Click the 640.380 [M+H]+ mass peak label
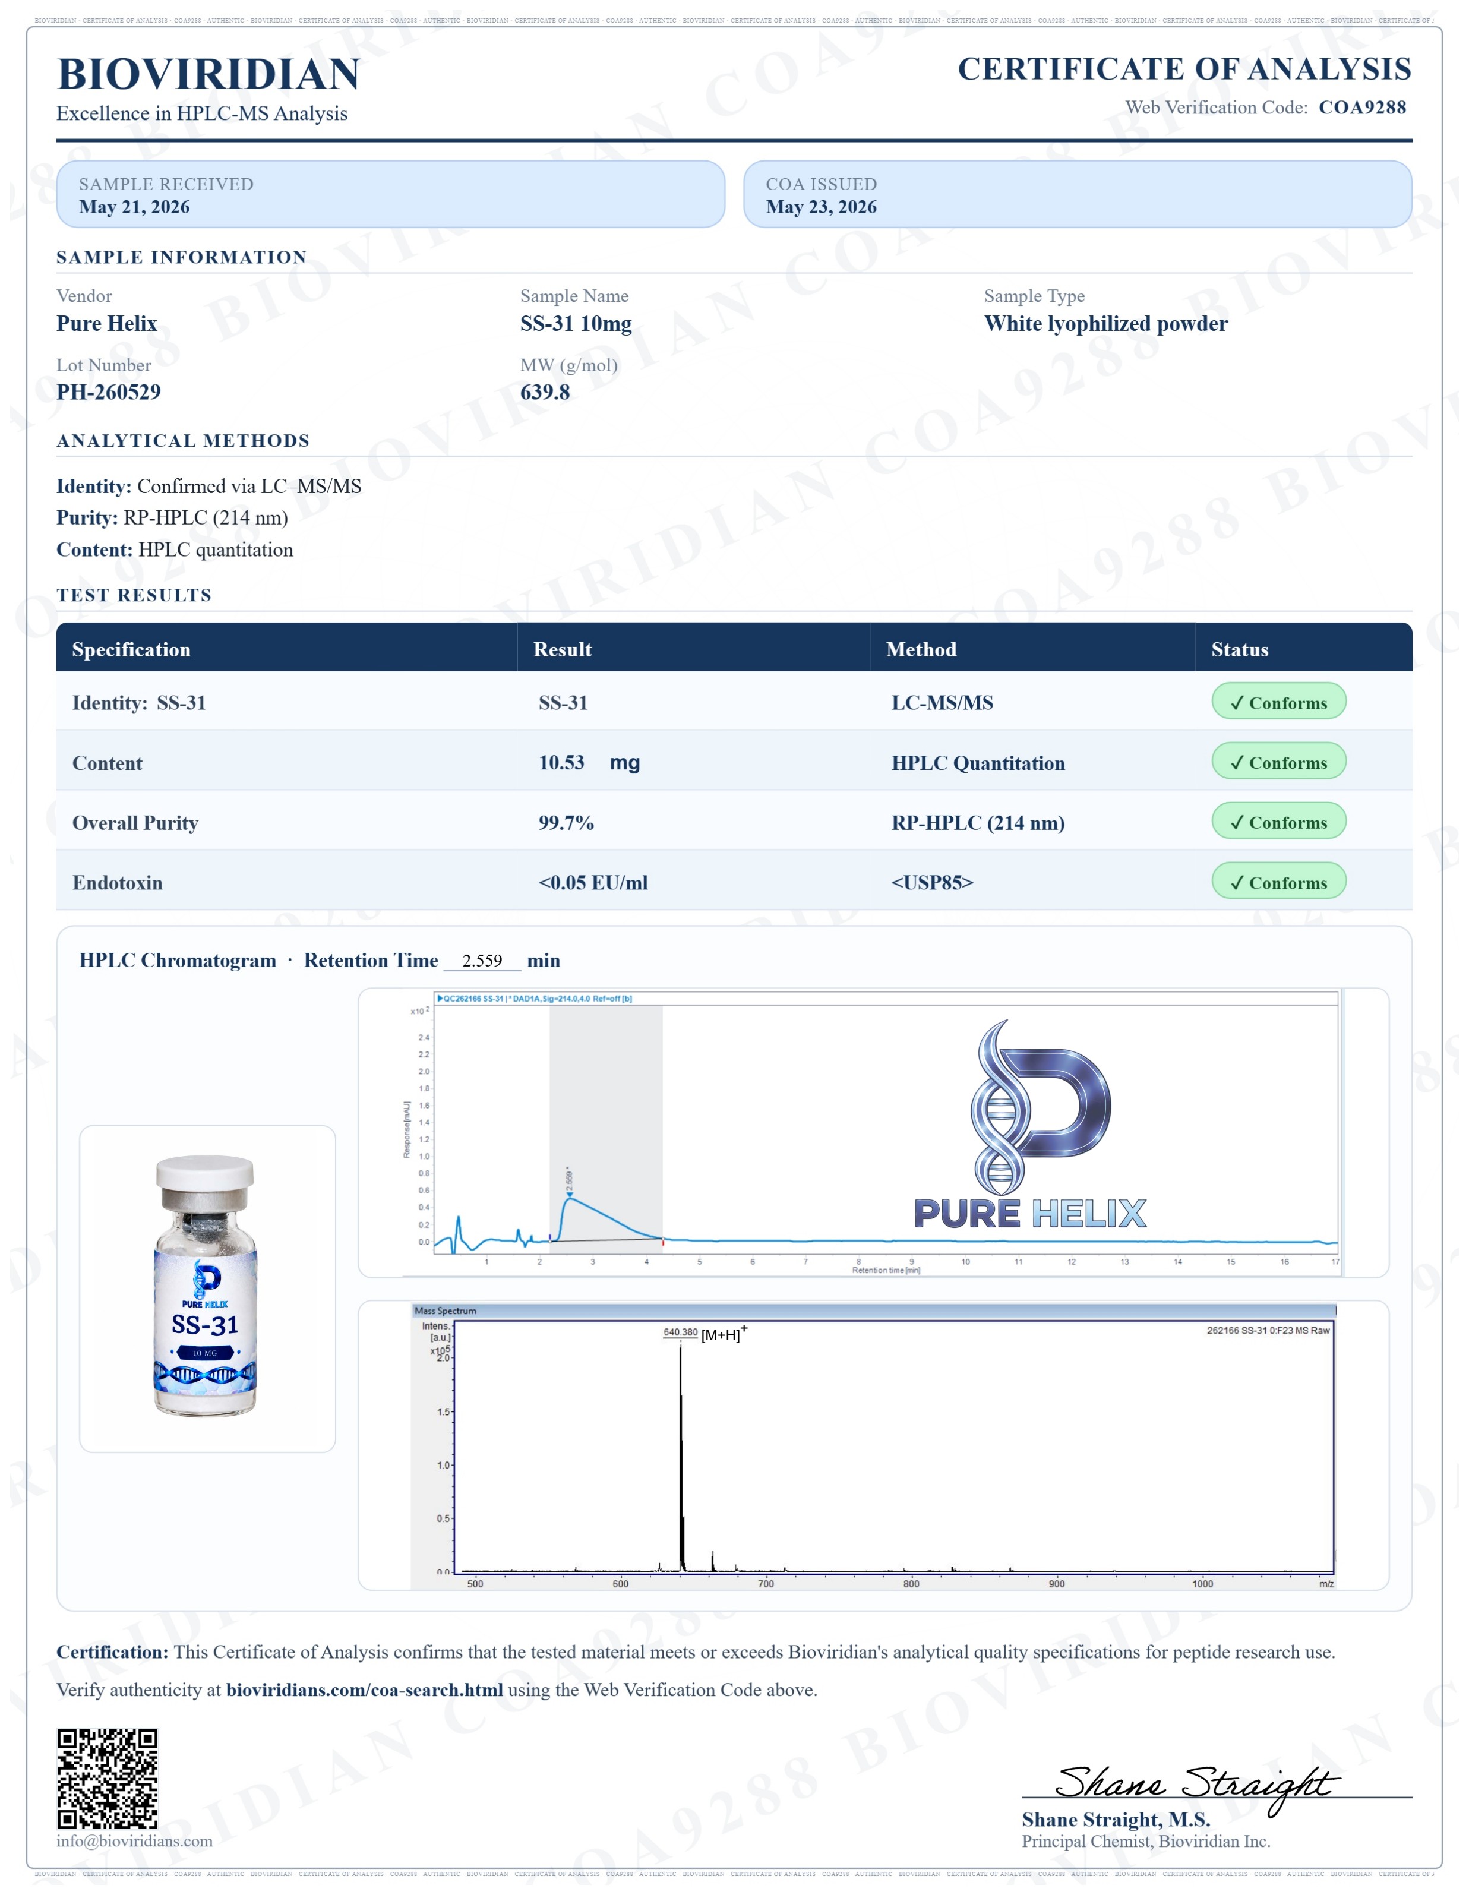The height and width of the screenshot is (1901, 1469). click(x=705, y=1332)
